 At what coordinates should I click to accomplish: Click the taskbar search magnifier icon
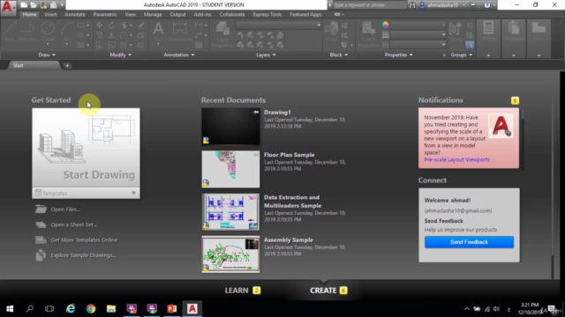[30, 308]
